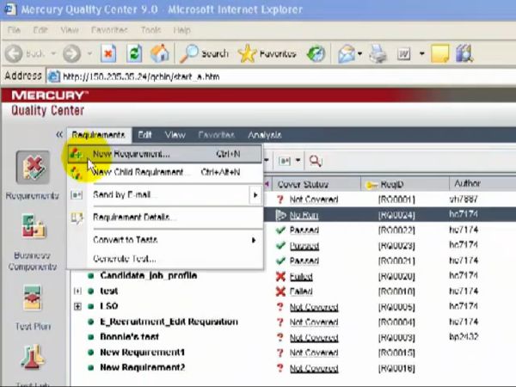Open the Mail button dropdown arrow
The width and height of the screenshot is (516, 387).
(x=360, y=53)
